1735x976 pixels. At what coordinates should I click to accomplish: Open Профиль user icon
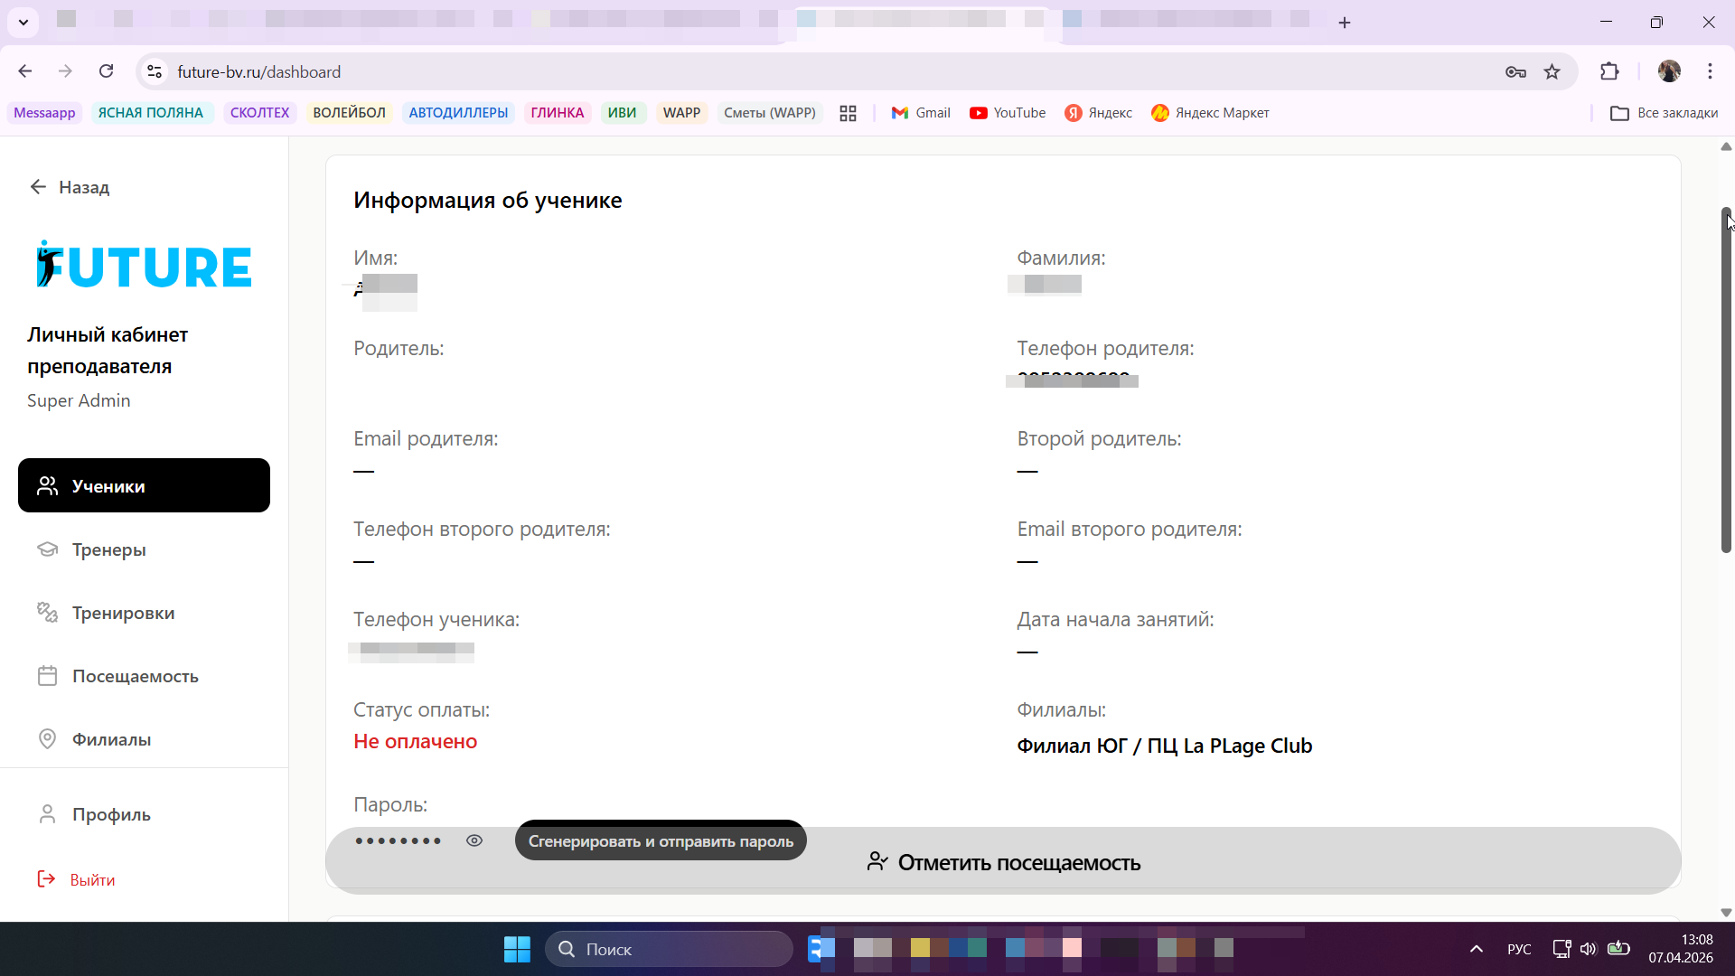[x=47, y=814]
